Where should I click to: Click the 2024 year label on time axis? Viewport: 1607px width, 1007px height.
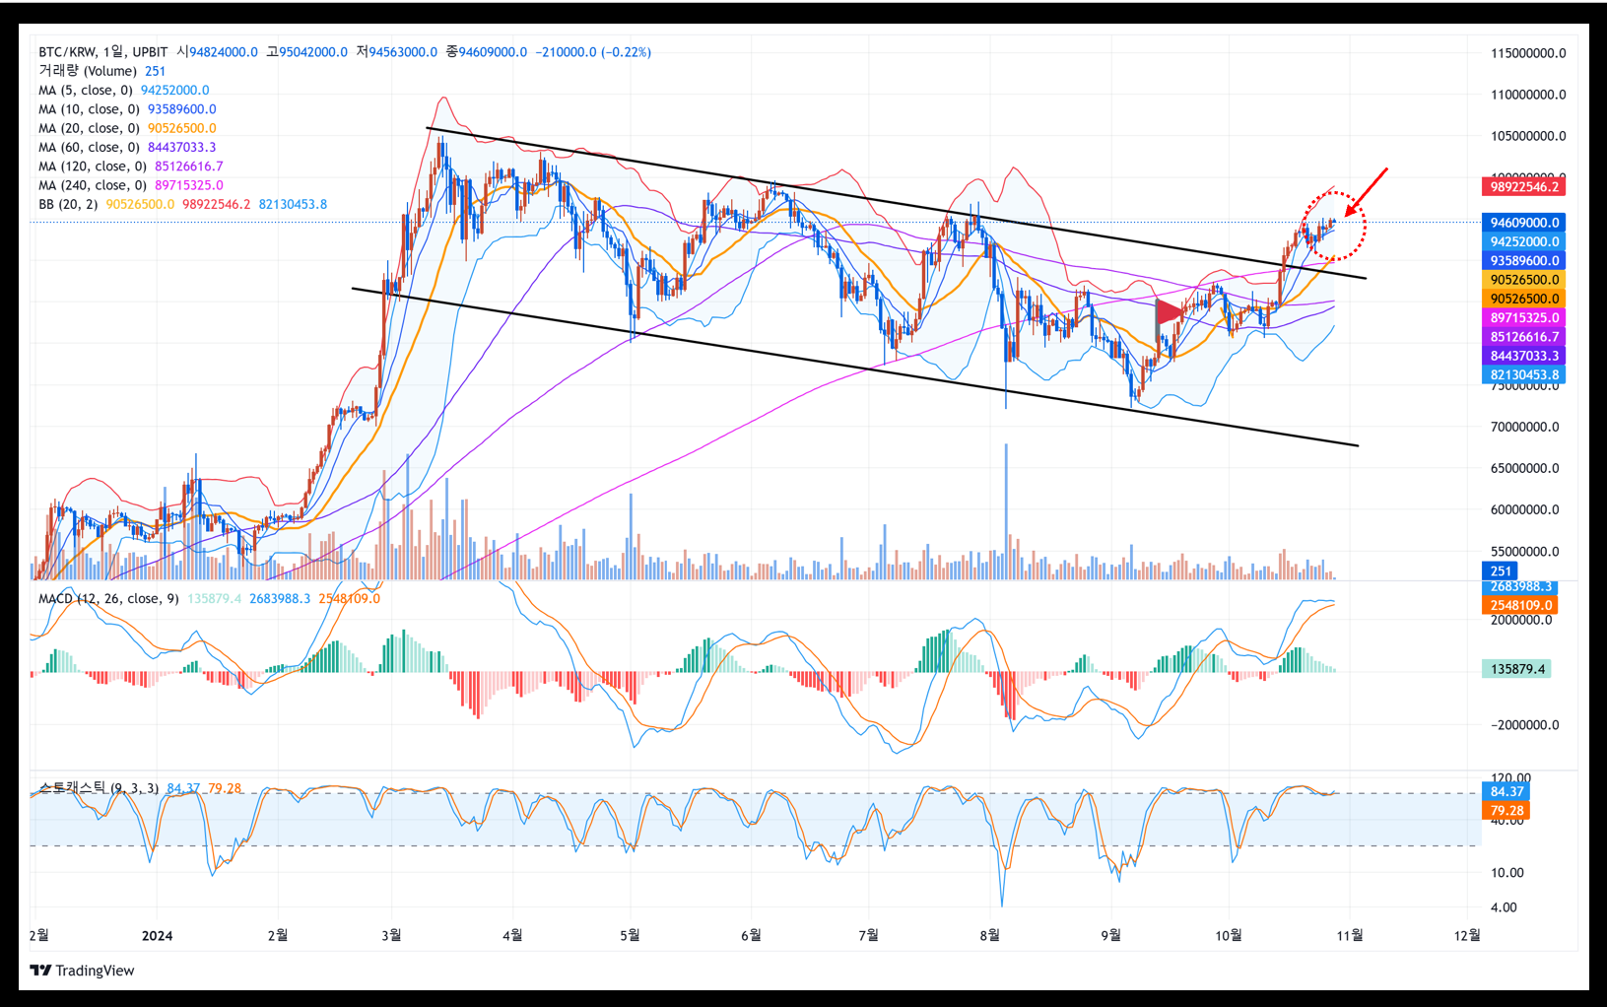tap(157, 935)
